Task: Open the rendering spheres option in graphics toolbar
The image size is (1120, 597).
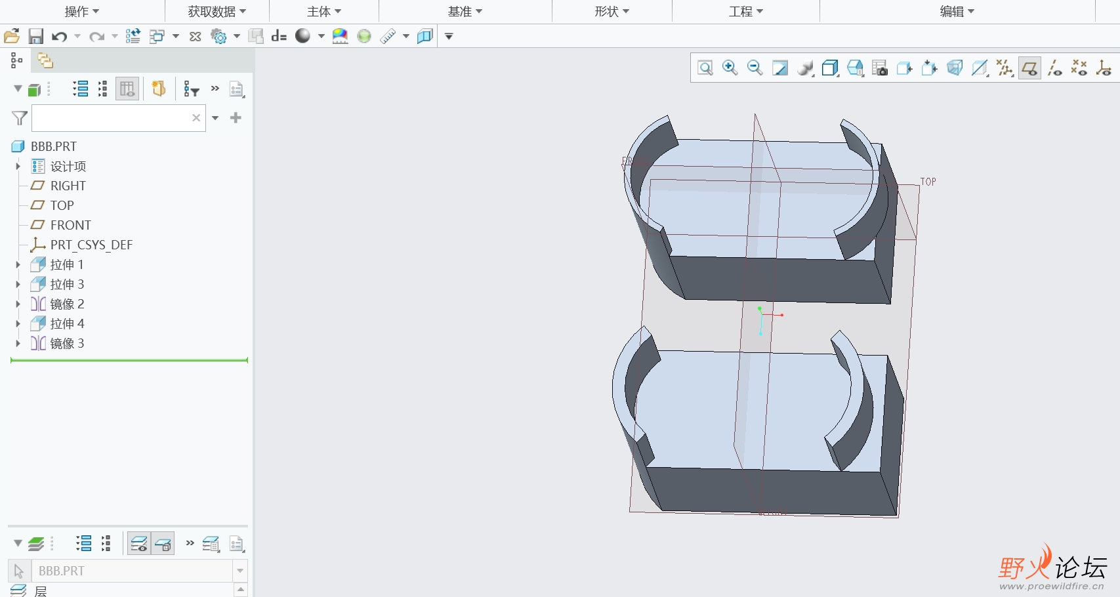Action: pyautogui.click(x=805, y=68)
